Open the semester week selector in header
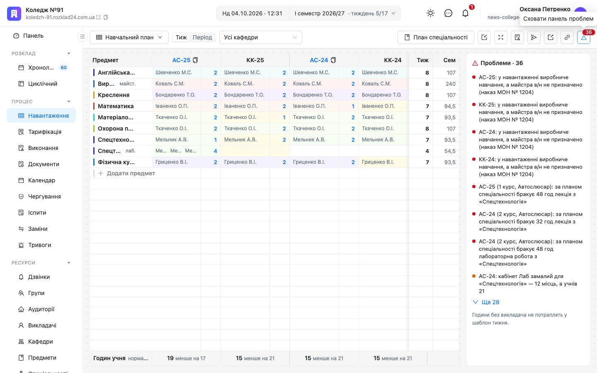The image size is (597, 373). coord(345,13)
